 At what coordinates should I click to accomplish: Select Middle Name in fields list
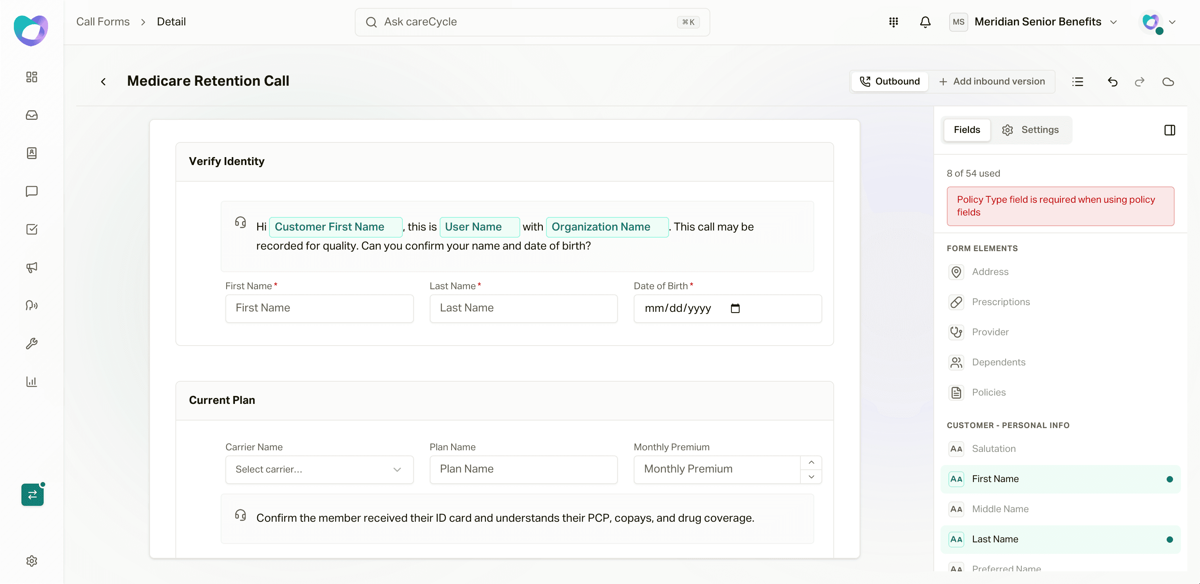1060,509
